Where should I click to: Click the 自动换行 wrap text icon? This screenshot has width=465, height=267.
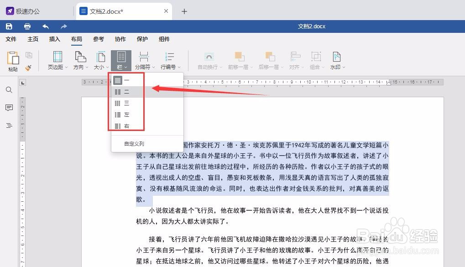click(209, 57)
